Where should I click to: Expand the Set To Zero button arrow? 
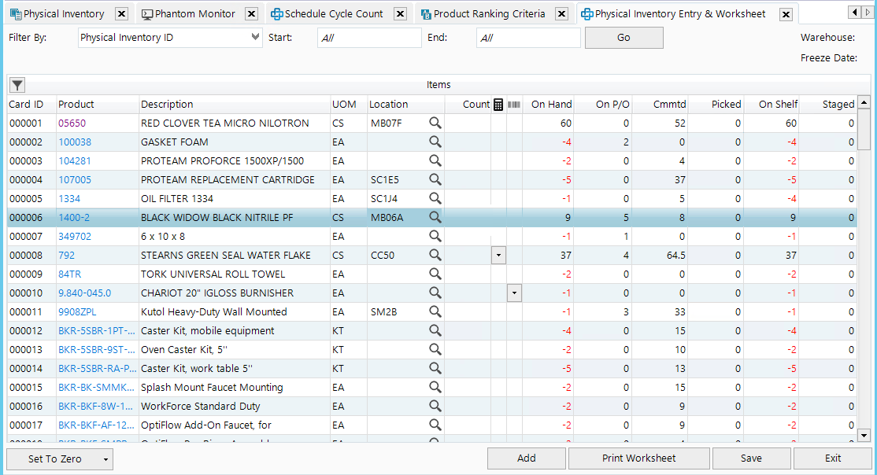tap(105, 459)
